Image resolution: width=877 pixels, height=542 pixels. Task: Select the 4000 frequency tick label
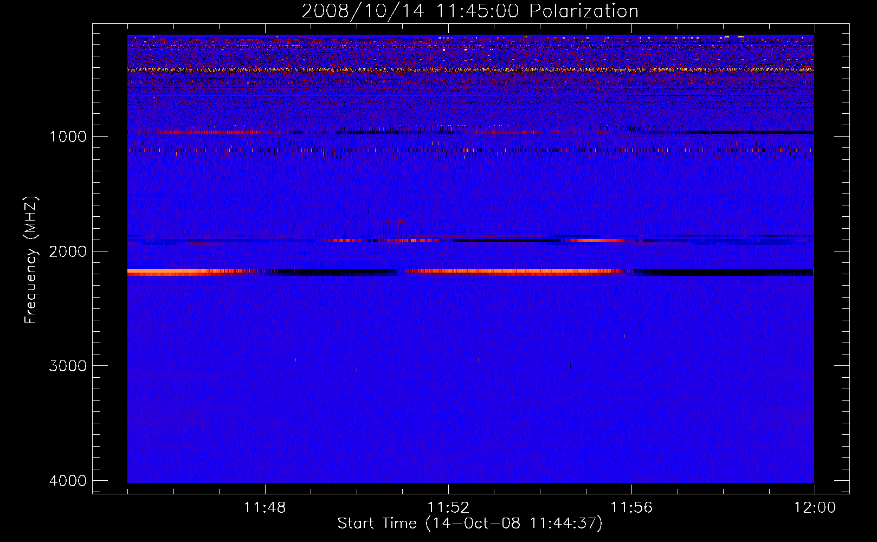click(x=68, y=481)
